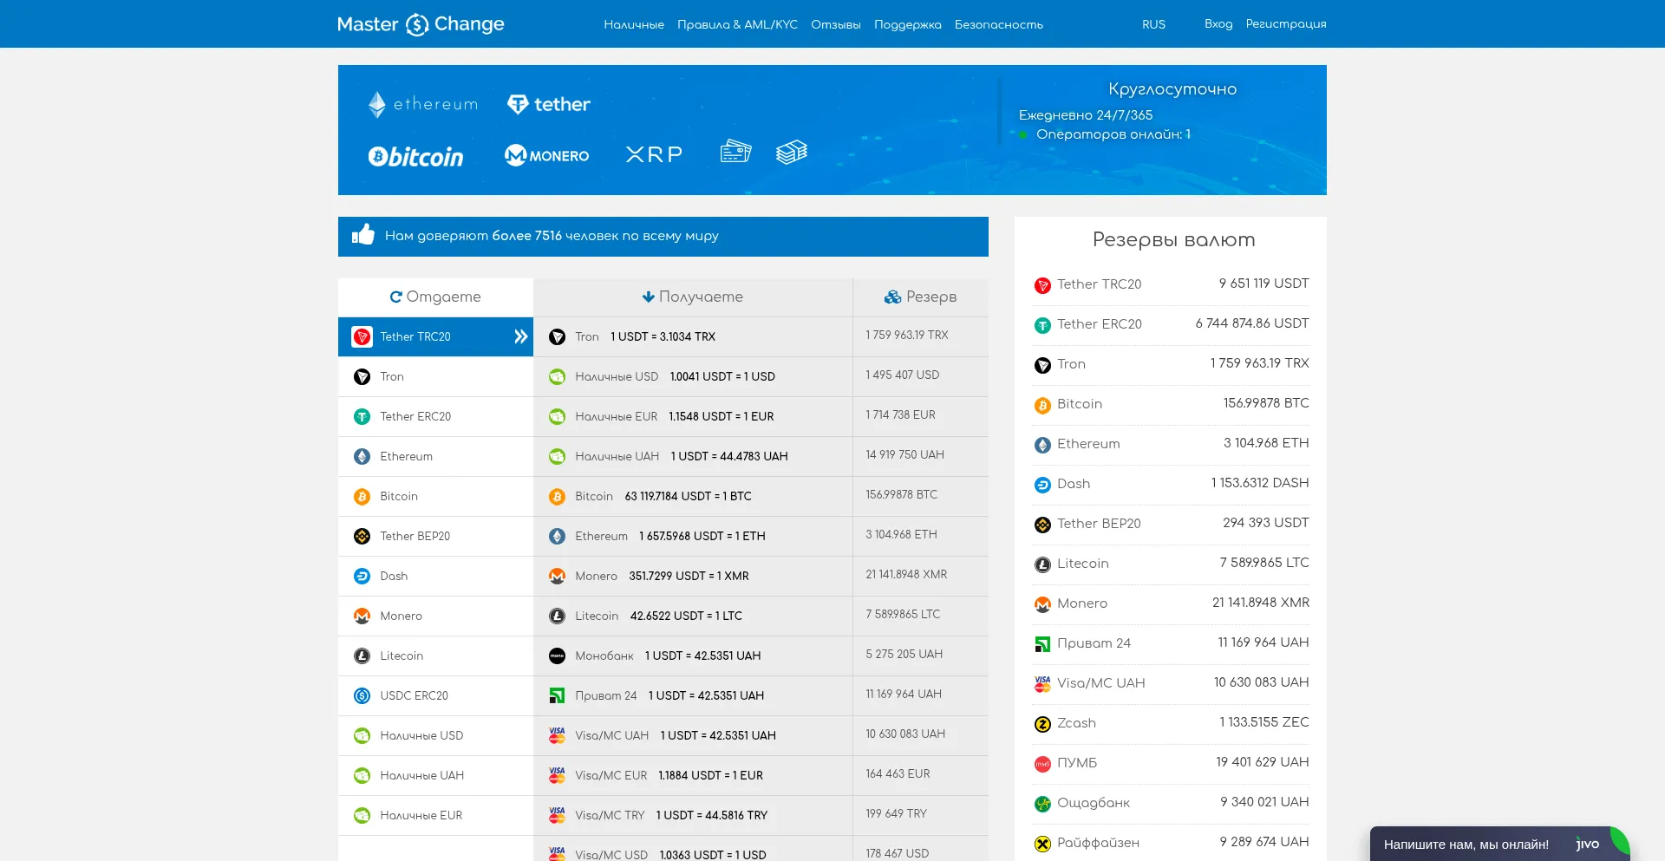Select Litecoin in the Отдаете list
This screenshot has width=1665, height=861.
click(x=435, y=656)
